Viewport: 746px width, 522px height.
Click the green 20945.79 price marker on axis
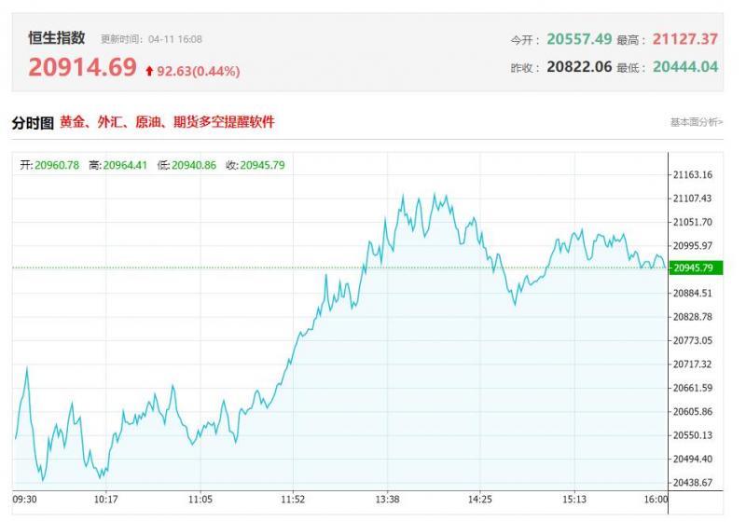point(696,268)
